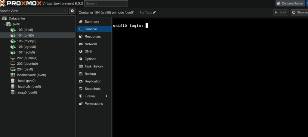The width and height of the screenshot is (308, 137).
Task: Expand the Firewall submenu arrow
Action: coord(106,96)
